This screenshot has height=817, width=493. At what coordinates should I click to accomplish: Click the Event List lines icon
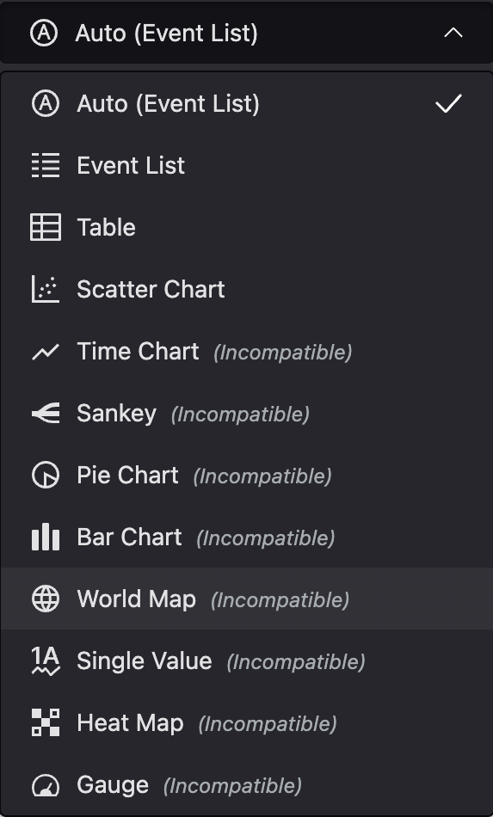tap(46, 165)
